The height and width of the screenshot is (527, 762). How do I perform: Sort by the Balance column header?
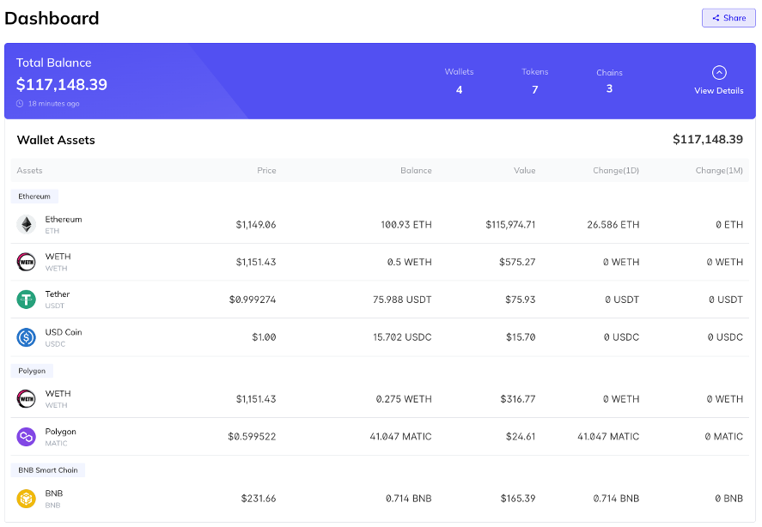coord(416,171)
